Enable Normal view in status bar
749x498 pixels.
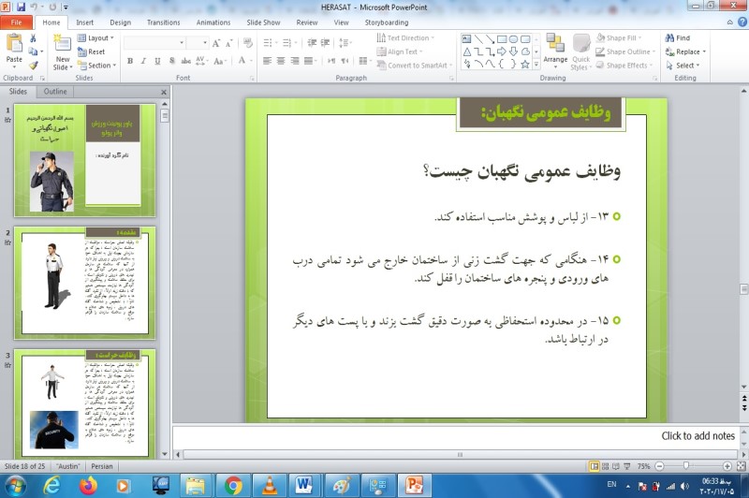(595, 465)
